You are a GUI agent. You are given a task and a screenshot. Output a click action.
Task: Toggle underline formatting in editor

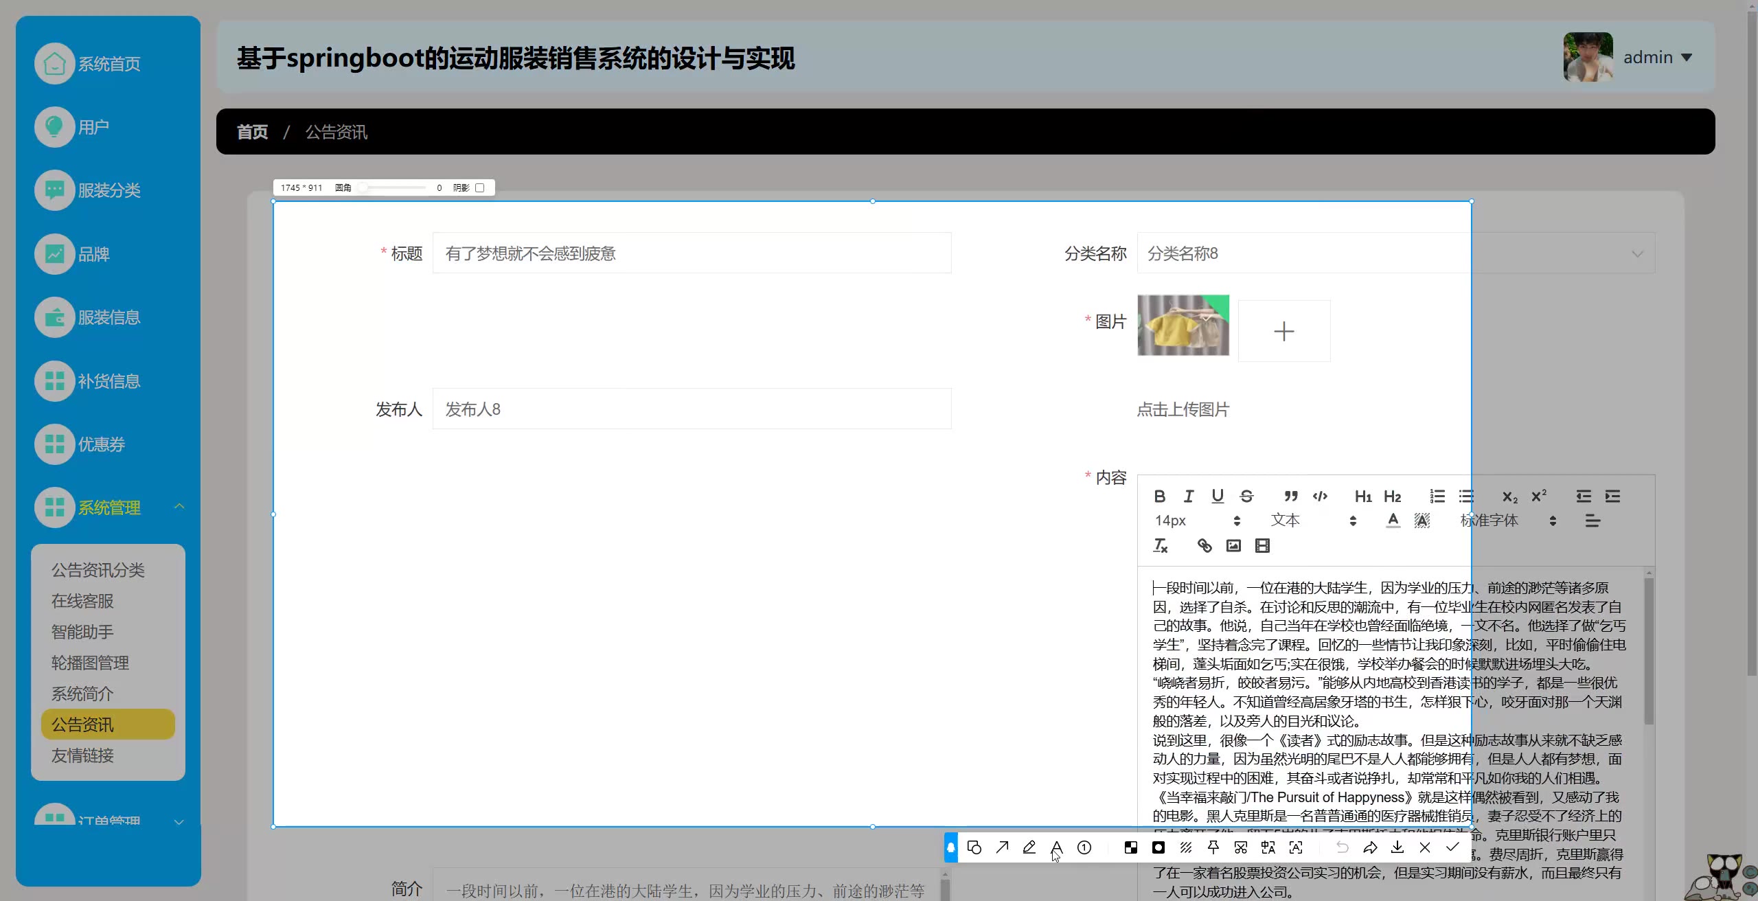(1218, 496)
